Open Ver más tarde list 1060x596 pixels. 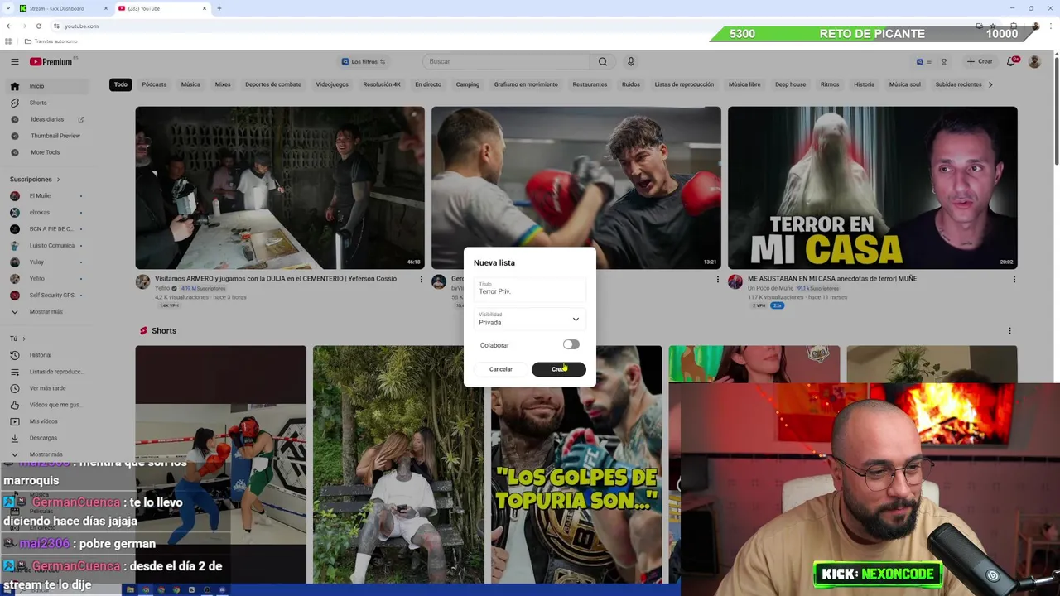47,388
